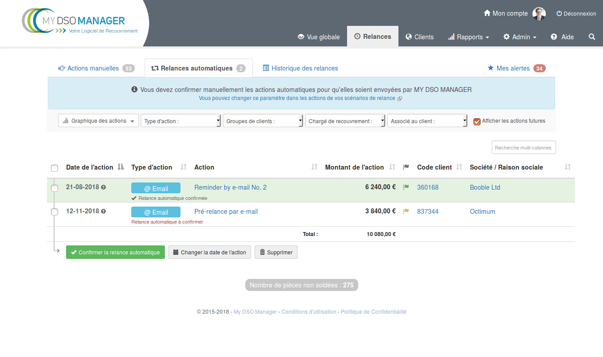Open the Rapports menu in navbar
Viewport: 603px width, 357px height.
(x=469, y=37)
